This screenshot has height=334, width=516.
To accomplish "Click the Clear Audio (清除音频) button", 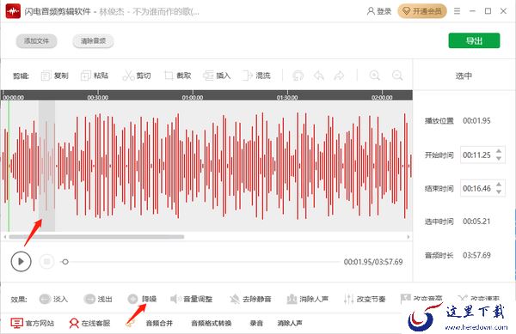I will pos(93,41).
